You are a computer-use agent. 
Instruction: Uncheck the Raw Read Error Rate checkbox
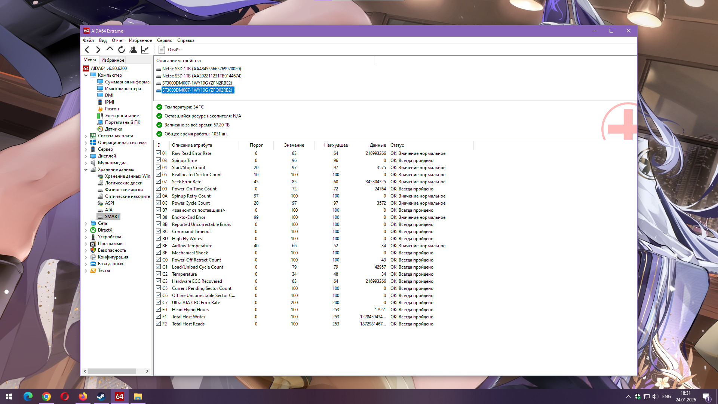159,153
